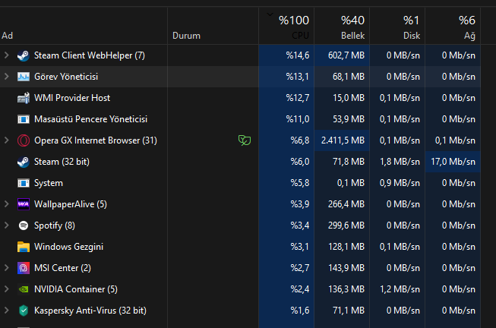
Task: Select Steam Client WebHelper (7) row name
Action: [90, 55]
